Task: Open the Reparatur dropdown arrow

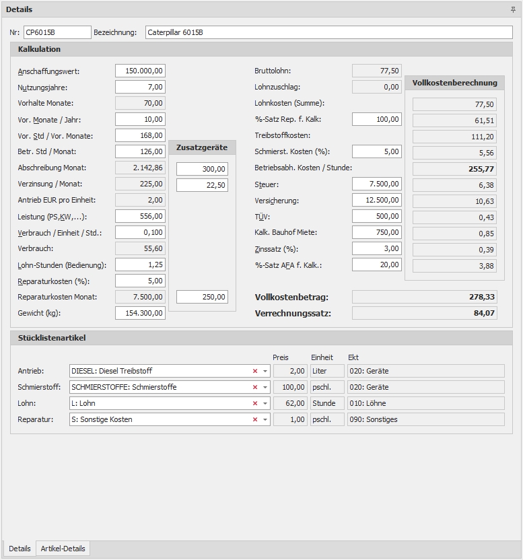Action: click(x=265, y=419)
